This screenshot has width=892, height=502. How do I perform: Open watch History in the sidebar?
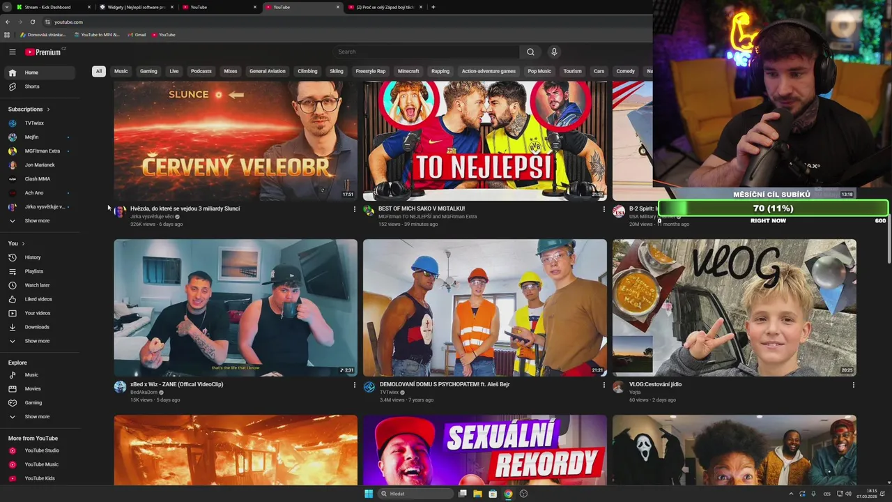click(x=40, y=257)
